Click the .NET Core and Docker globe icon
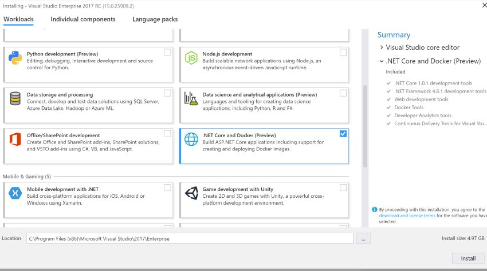Screen dimensions: 487x271 pyautogui.click(x=191, y=139)
